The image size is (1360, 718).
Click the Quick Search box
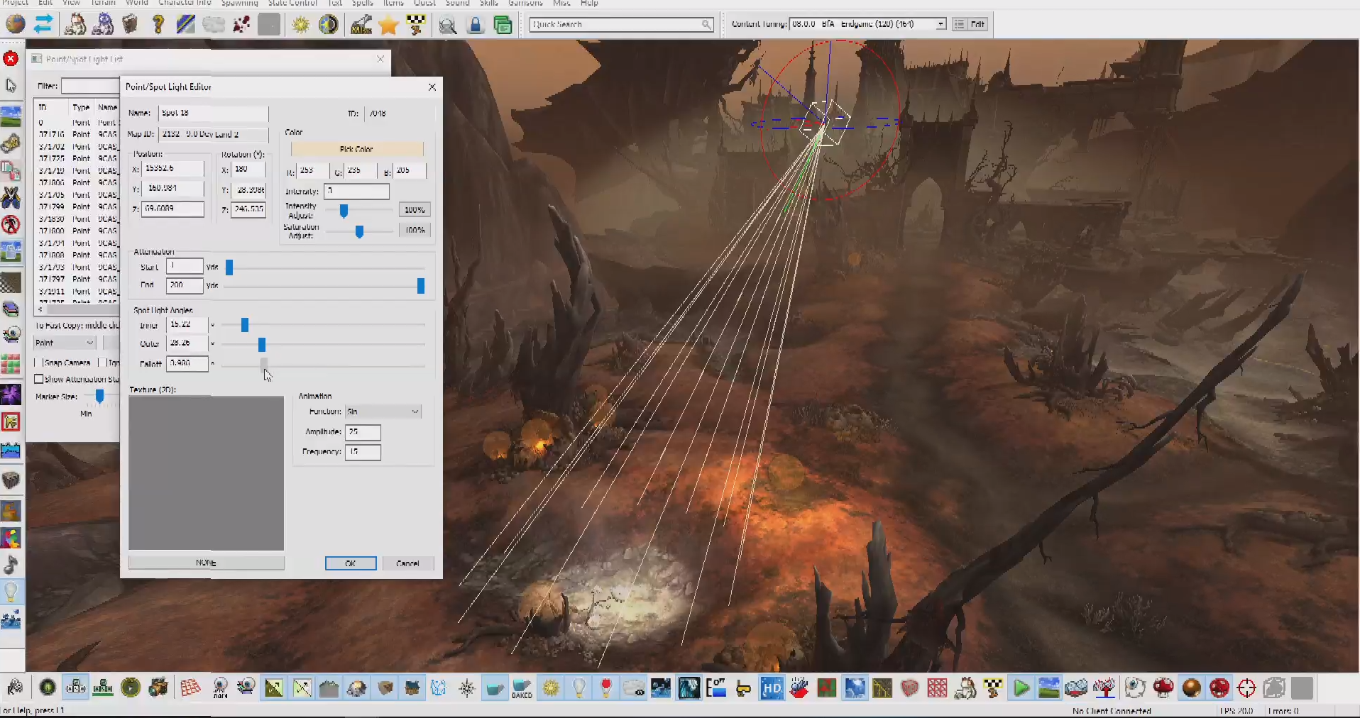point(622,24)
